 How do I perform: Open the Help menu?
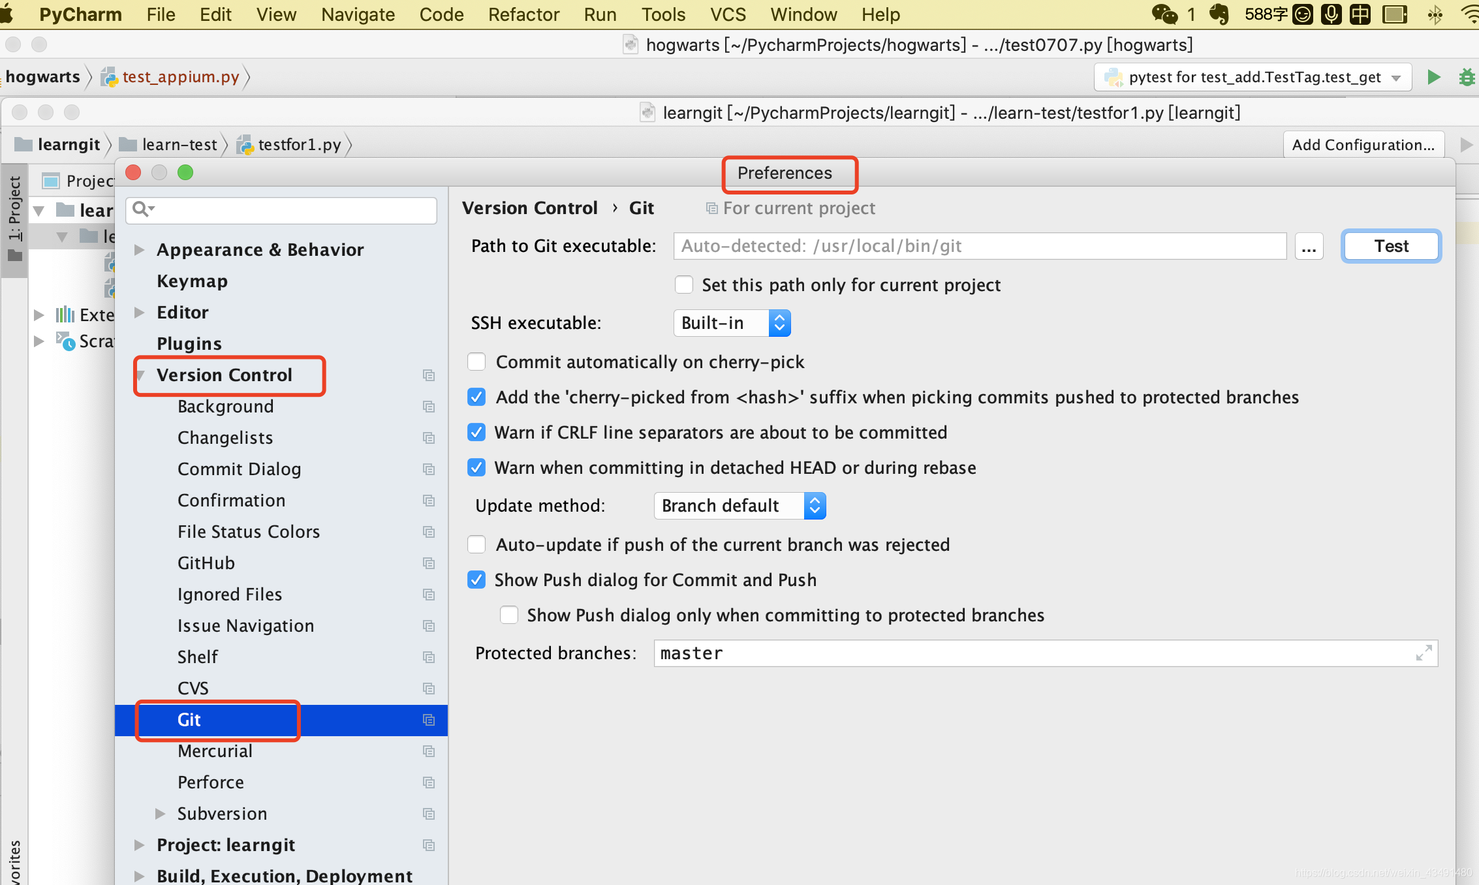pyautogui.click(x=880, y=14)
